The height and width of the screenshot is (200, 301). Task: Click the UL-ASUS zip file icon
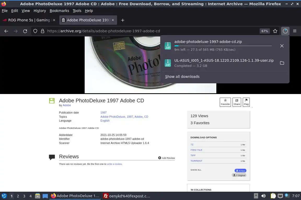[168, 63]
